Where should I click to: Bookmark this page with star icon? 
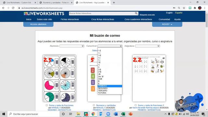tap(184, 8)
